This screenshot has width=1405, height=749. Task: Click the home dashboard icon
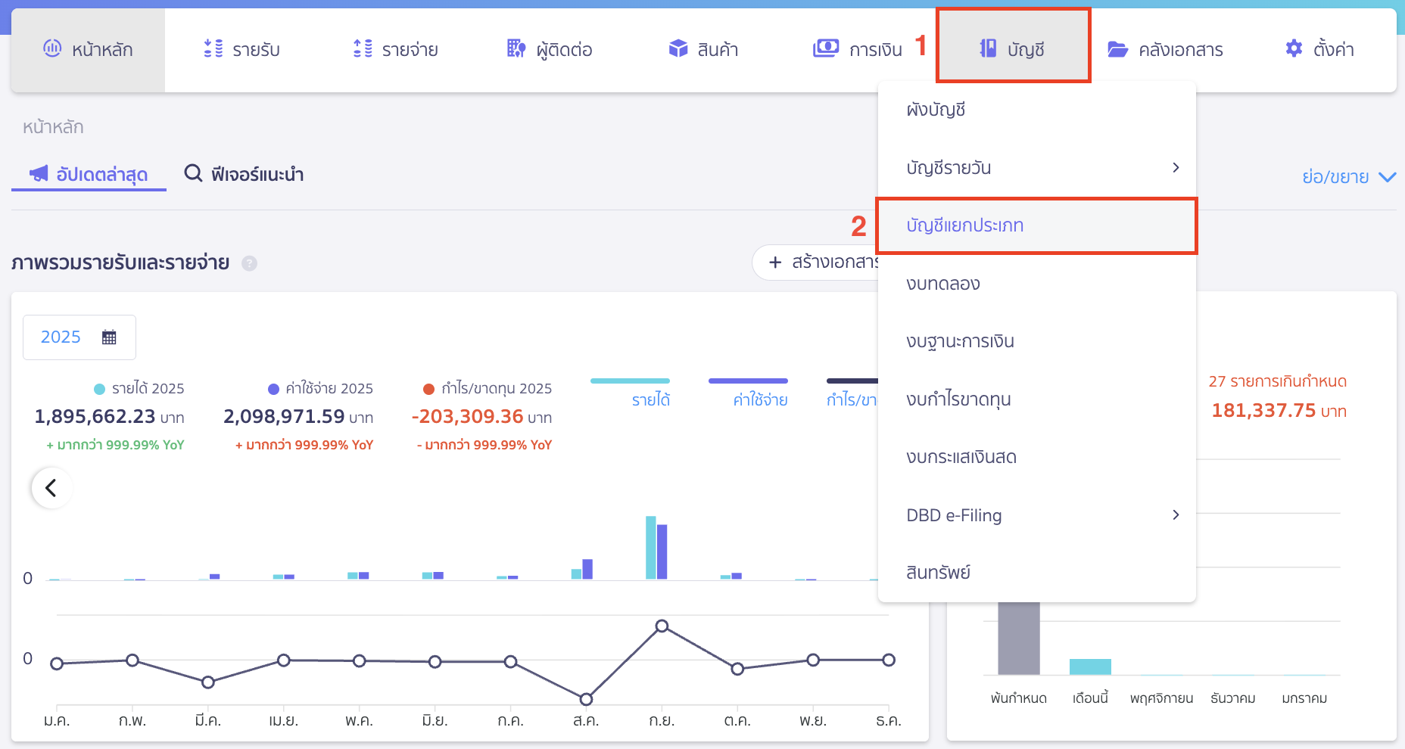coord(52,48)
